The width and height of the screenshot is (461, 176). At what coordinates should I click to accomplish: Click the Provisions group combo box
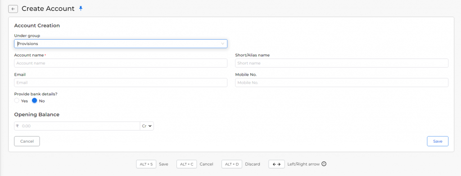(x=121, y=44)
